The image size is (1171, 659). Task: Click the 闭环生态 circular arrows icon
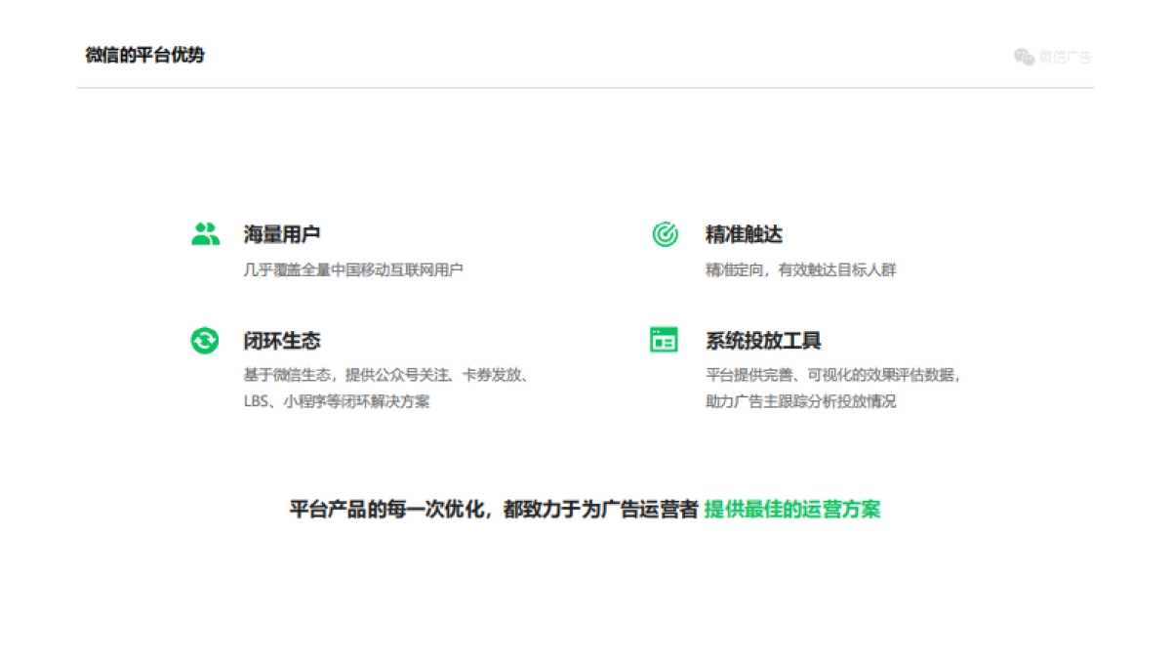[203, 339]
